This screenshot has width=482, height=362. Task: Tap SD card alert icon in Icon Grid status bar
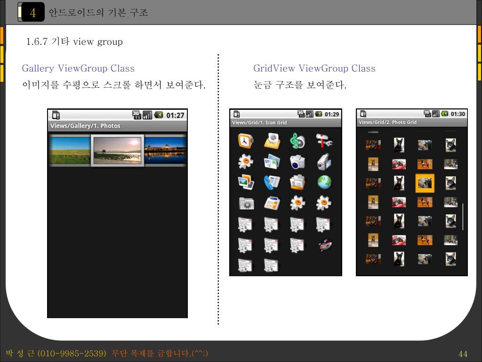tap(236, 114)
